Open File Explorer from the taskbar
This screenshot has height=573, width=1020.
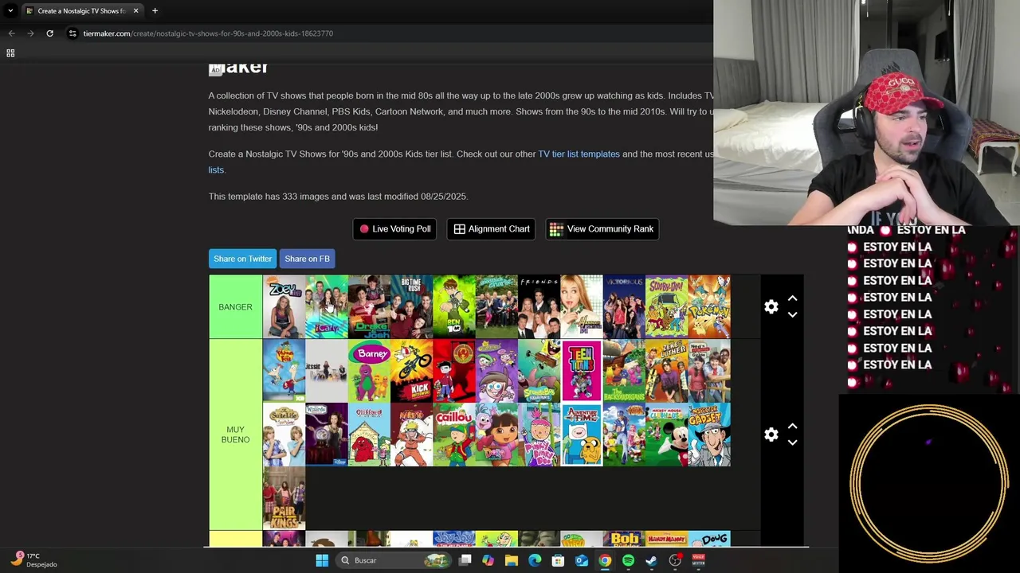click(x=512, y=560)
